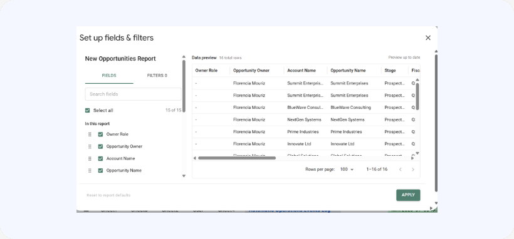The height and width of the screenshot is (239, 514).
Task: Go to next page of data preview
Action: point(412,170)
